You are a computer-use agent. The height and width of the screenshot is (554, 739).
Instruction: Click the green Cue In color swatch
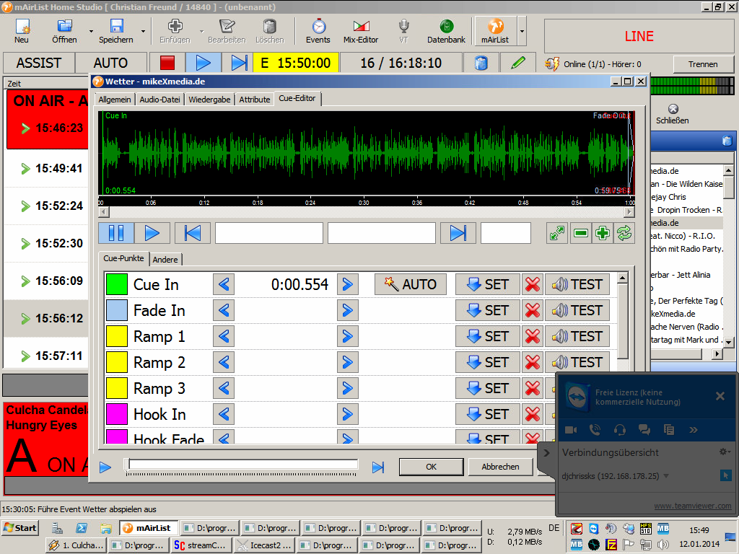(x=116, y=284)
